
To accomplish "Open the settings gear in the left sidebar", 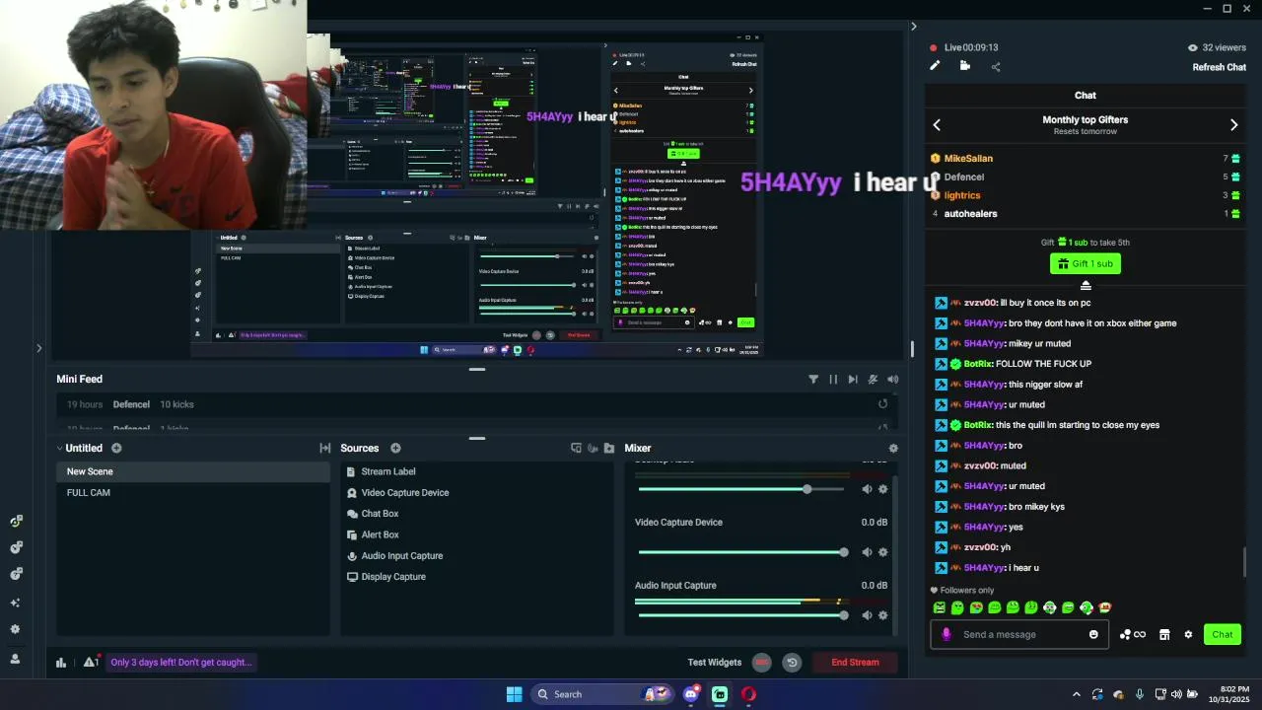I will [15, 629].
